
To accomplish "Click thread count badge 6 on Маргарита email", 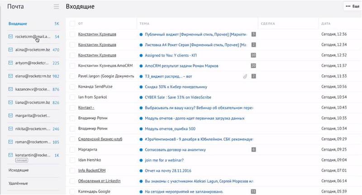I will [253, 149].
